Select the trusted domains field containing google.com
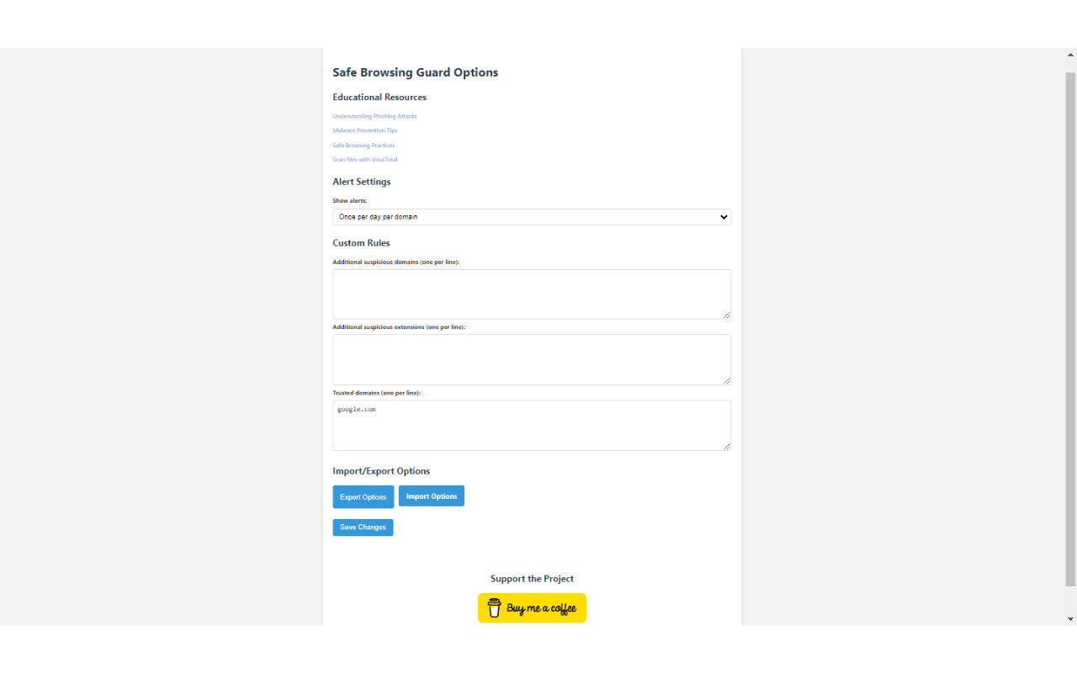Screen dimensions: 1077x673 click(x=532, y=425)
